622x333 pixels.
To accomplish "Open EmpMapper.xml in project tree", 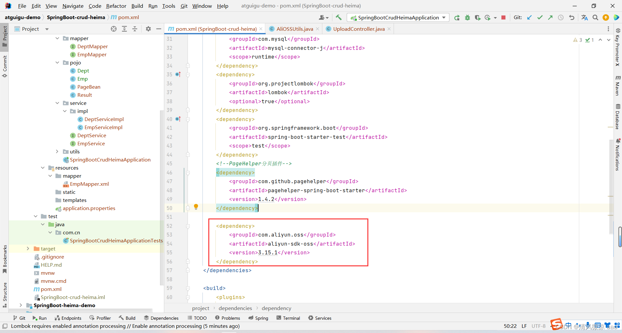I will pyautogui.click(x=89, y=184).
